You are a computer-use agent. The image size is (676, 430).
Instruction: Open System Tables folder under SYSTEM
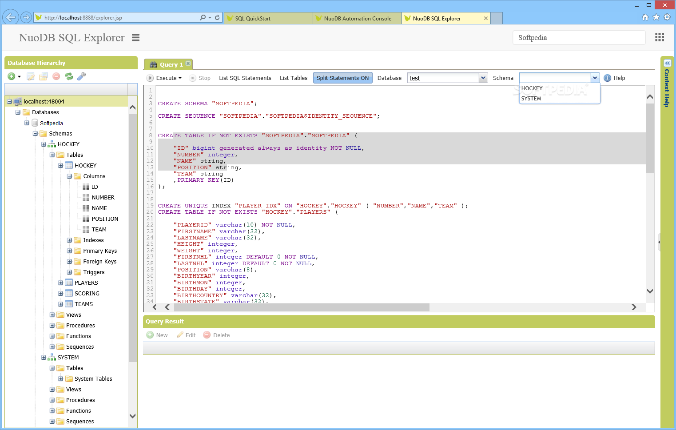point(93,379)
